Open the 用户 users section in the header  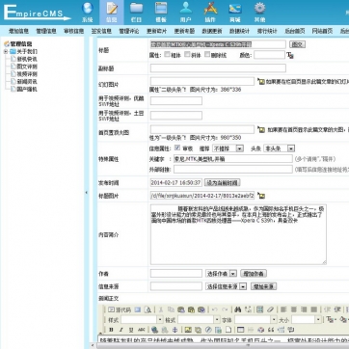pos(186,13)
